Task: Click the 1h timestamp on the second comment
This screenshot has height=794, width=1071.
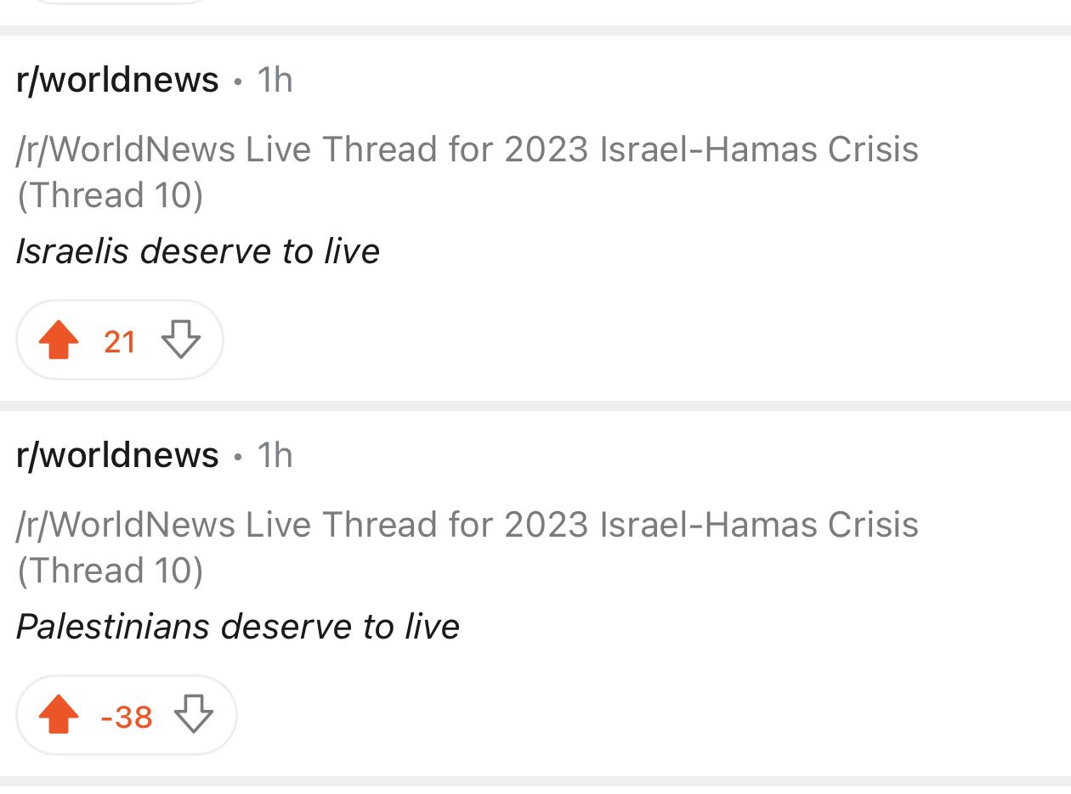Action: pyautogui.click(x=275, y=455)
